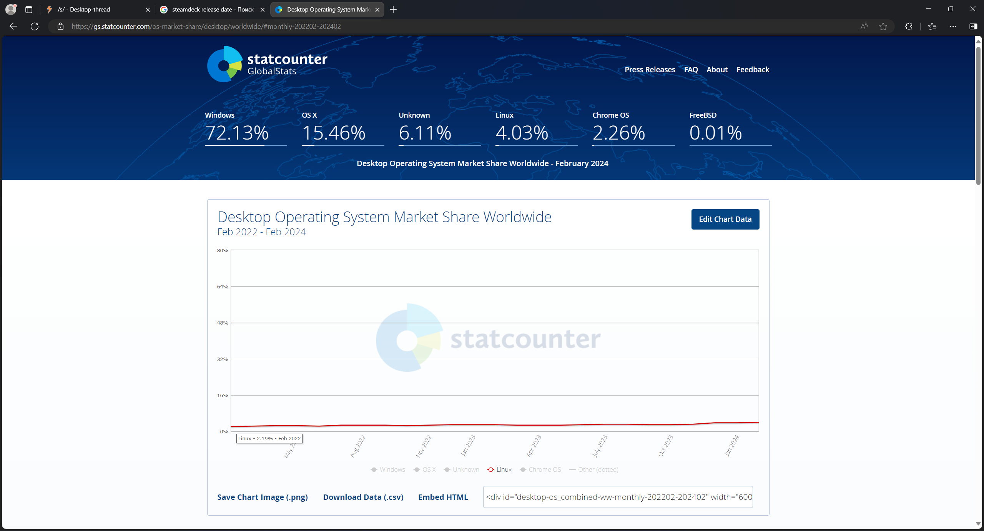Open the browser settings ellipsis menu

coord(953,26)
